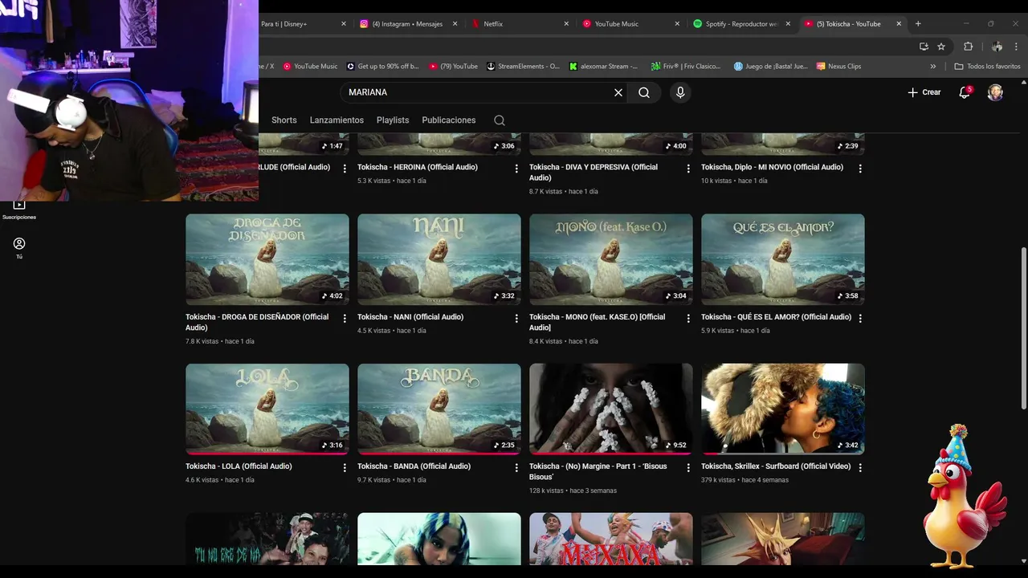Viewport: 1028px width, 578px height.
Task: Play the (No) Margine Part 1 thumbnail
Action: (611, 409)
